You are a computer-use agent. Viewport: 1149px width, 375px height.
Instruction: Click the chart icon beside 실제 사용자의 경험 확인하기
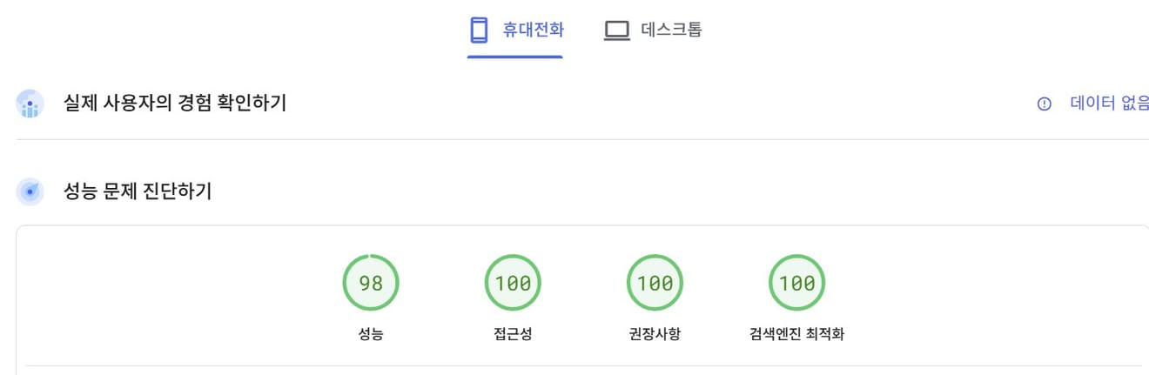30,104
